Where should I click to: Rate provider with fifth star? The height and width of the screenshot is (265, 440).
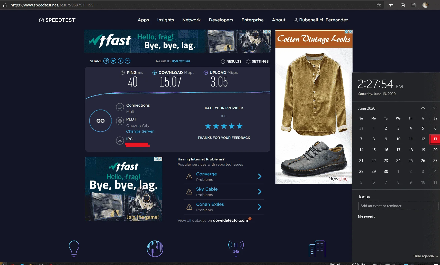pyautogui.click(x=240, y=126)
